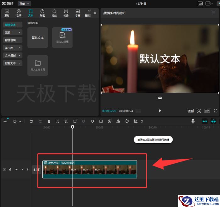220x207 pixels.
Task: Open the 字幕 subtitles tab
Action: click(78, 13)
